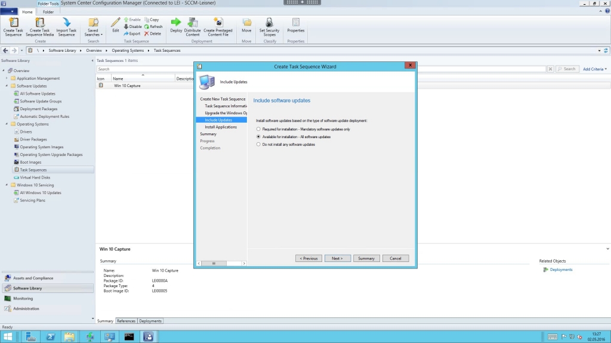Image resolution: width=611 pixels, height=343 pixels.
Task: Click Deploy green arrow icon
Action: pos(176,25)
